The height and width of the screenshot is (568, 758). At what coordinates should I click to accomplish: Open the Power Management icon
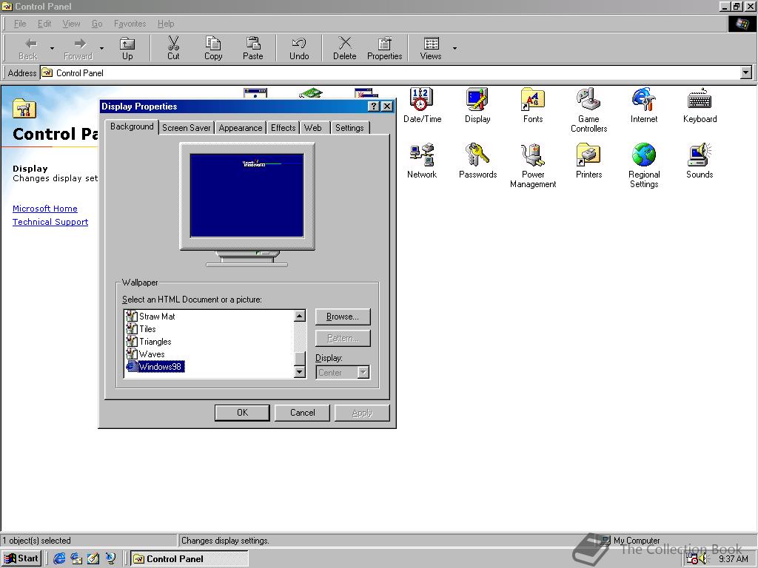533,165
